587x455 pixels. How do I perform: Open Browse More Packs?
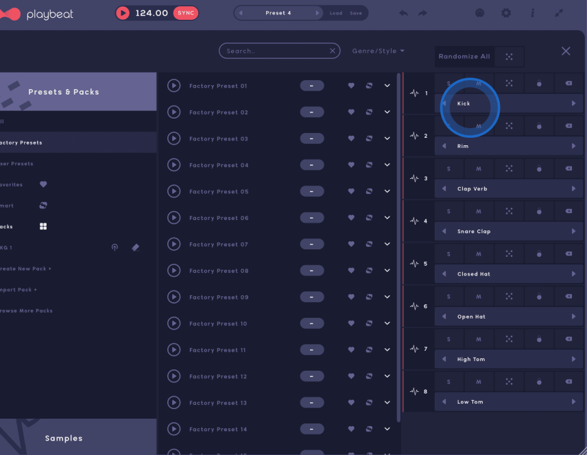click(x=25, y=310)
